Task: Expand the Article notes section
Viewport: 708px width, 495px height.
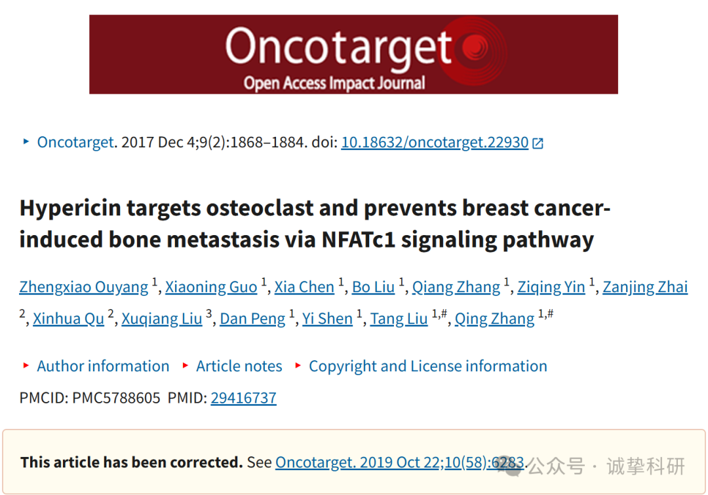Action: (239, 365)
